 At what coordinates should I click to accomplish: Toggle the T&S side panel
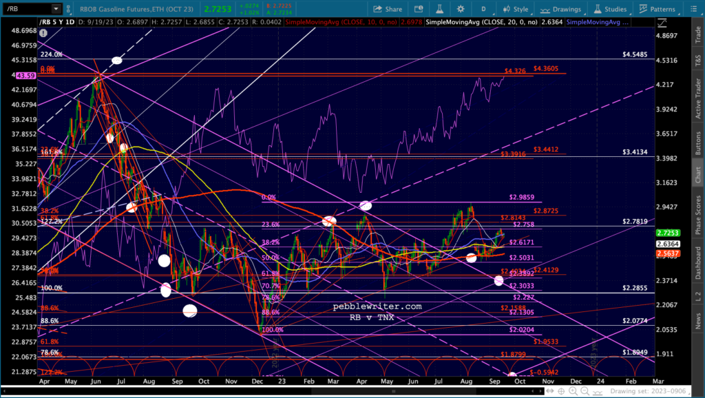pos(698,61)
